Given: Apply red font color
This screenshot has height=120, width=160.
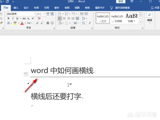Looking at the screenshot, I should click(x=22, y=23).
